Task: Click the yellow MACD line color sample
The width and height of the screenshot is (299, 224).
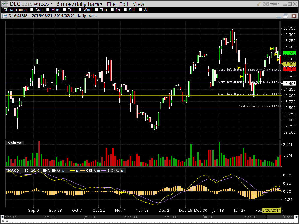Action: click(72, 171)
